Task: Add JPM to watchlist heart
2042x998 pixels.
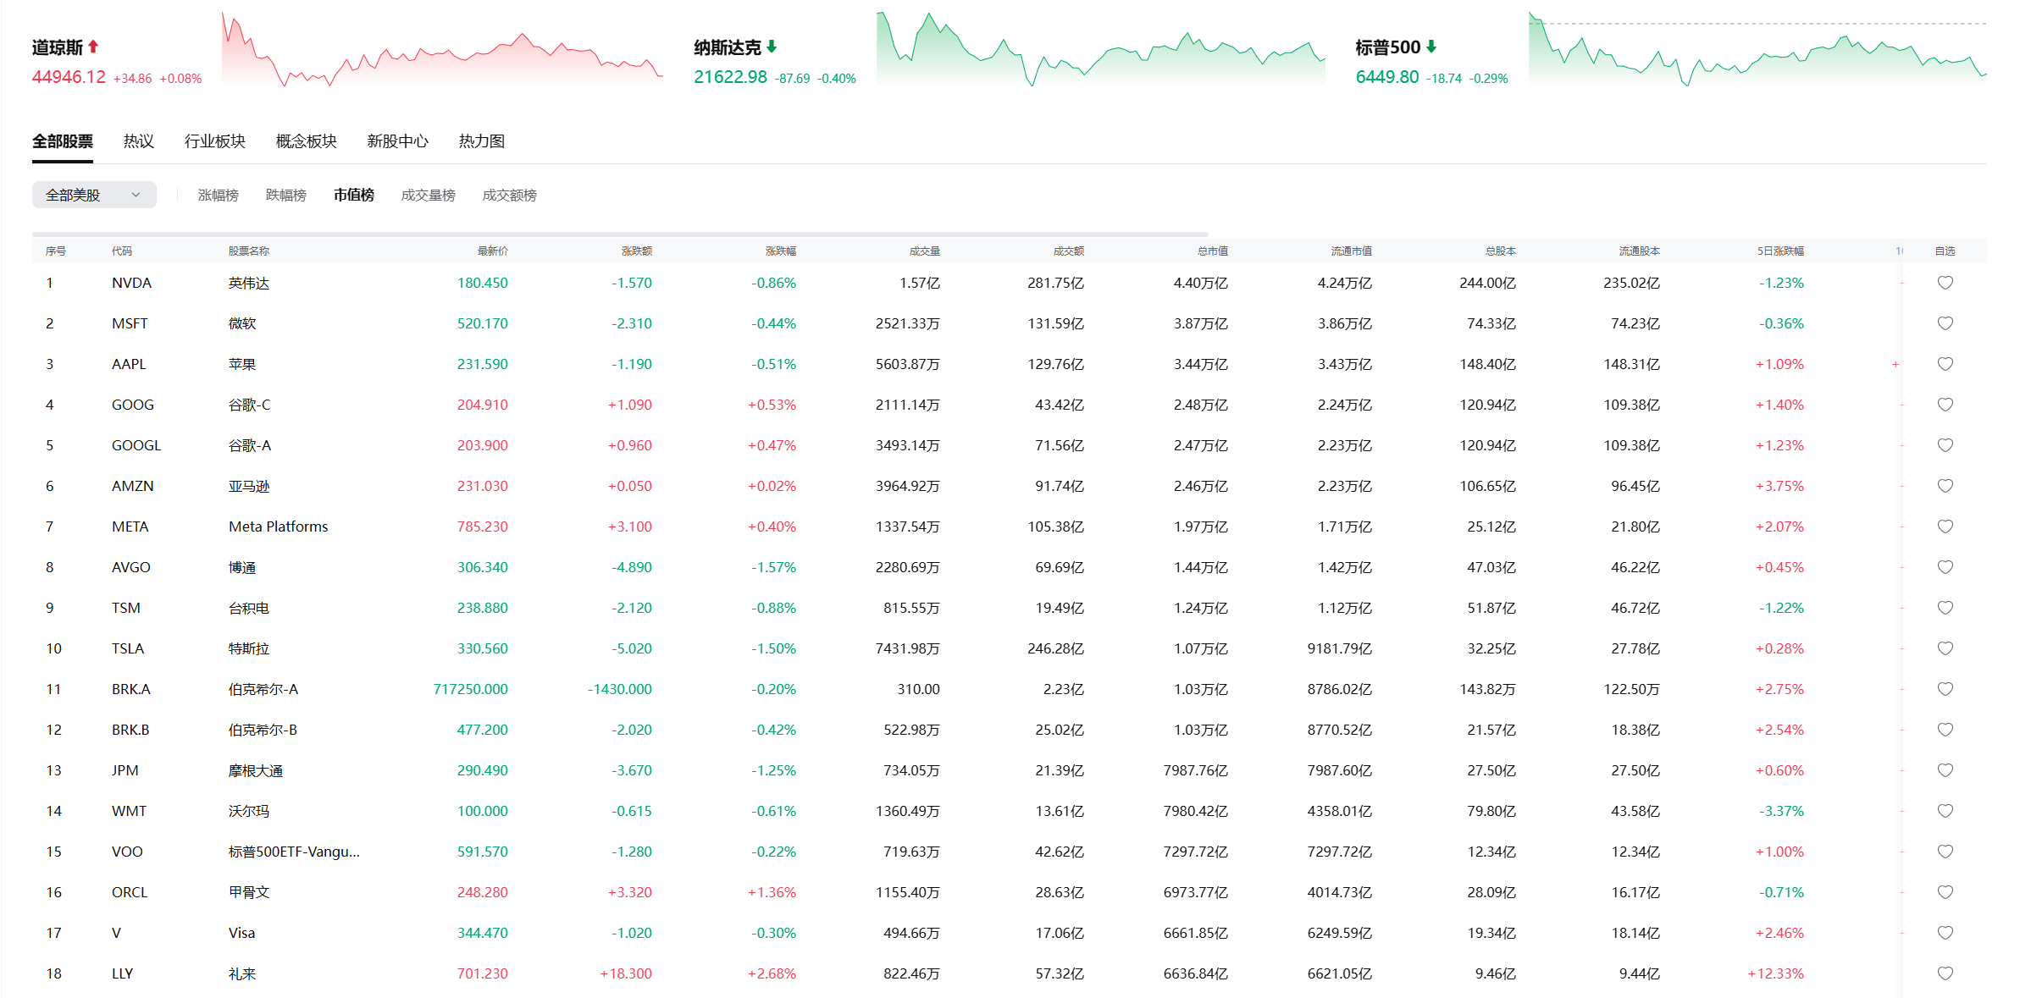Action: [x=1945, y=770]
